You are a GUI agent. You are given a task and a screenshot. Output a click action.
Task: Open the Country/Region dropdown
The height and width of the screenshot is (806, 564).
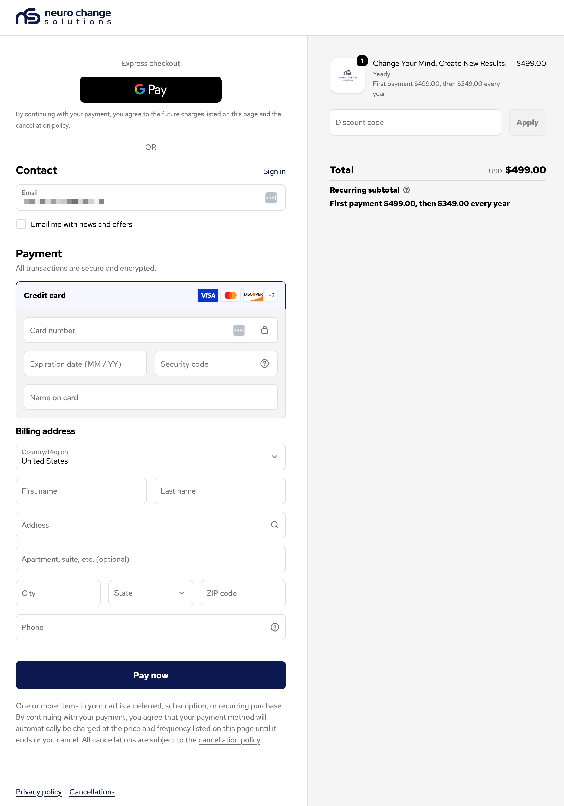click(151, 457)
